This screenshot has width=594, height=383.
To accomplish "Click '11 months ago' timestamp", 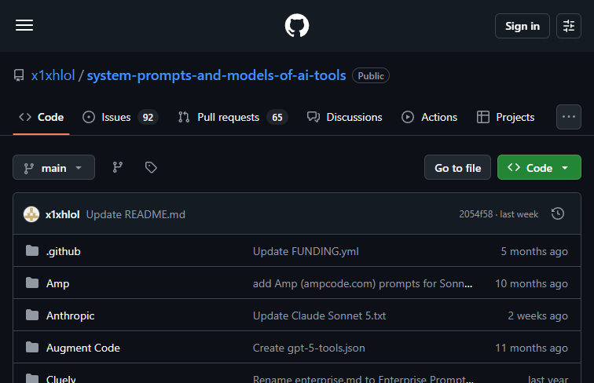I will 531,348.
